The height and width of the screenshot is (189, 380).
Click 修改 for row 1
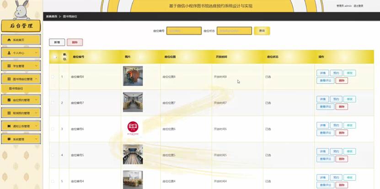350,73
